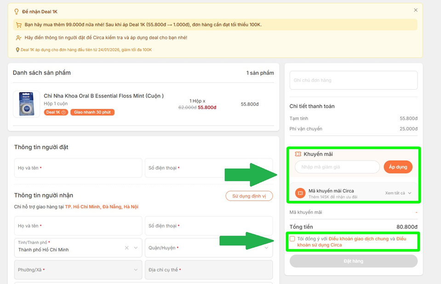This screenshot has width=441, height=284.
Task: Tick the agree to terms checkbox
Action: pyautogui.click(x=292, y=239)
